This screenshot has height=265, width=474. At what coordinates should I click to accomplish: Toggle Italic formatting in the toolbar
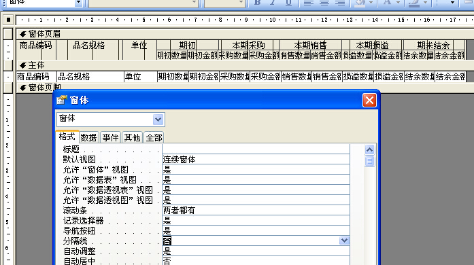(x=273, y=3)
